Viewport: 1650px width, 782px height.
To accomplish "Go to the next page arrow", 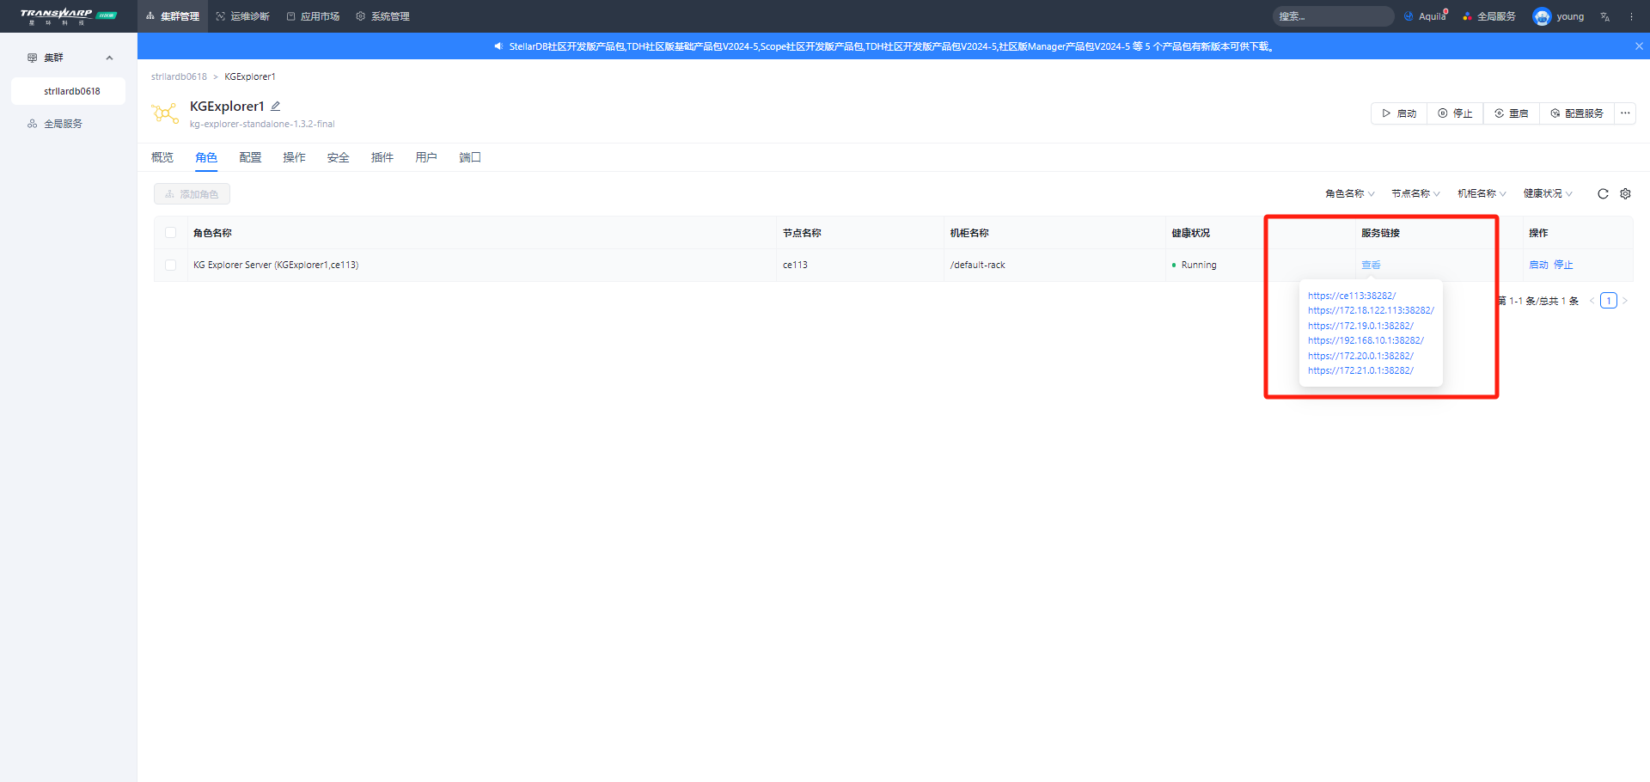I will 1624,301.
